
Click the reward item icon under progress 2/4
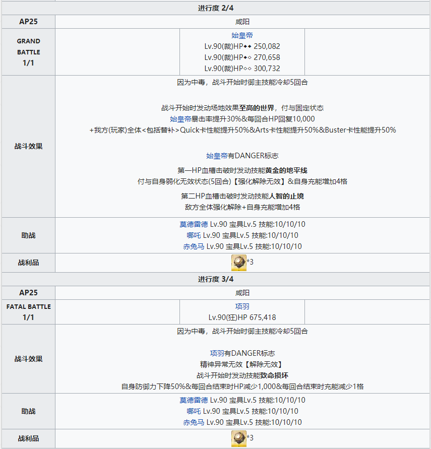(x=238, y=263)
